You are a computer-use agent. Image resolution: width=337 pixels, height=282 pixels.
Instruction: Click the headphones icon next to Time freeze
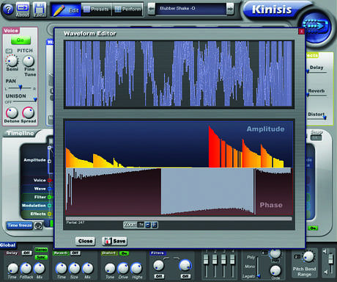coord(38,225)
